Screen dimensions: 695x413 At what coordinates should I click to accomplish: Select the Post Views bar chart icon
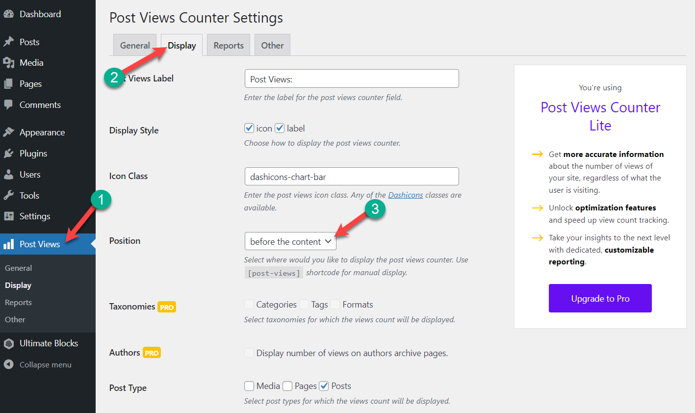(9, 244)
